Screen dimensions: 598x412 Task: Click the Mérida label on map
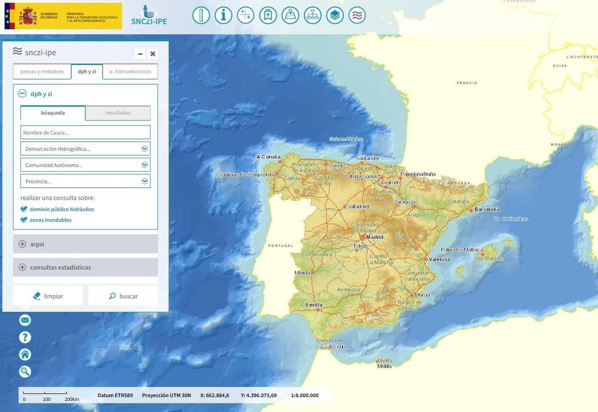(302, 273)
